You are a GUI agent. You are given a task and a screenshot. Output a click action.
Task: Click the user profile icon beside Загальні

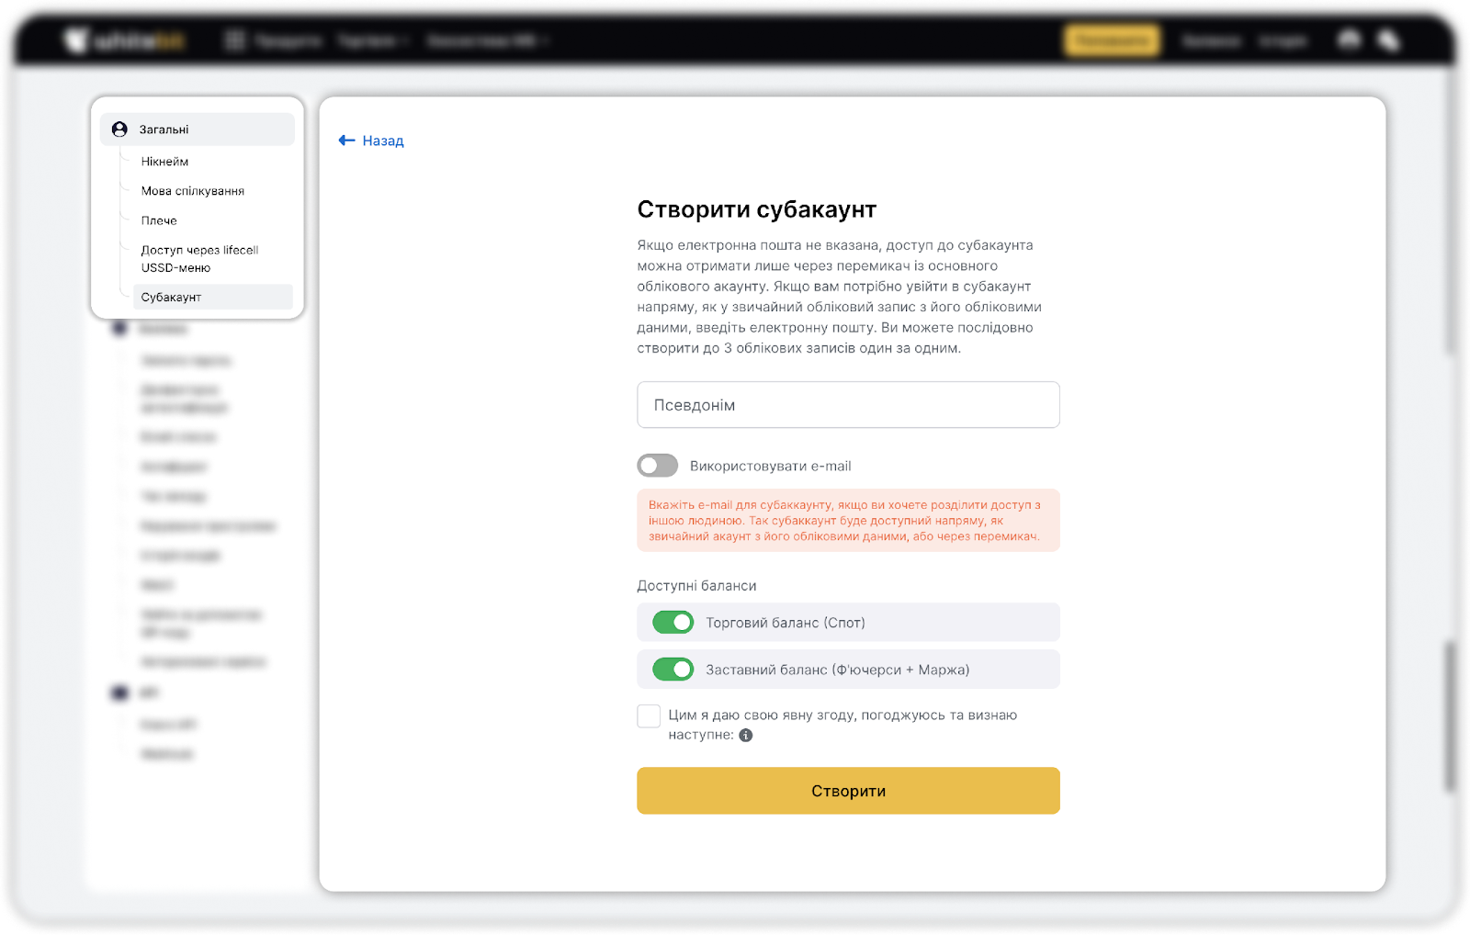pyautogui.click(x=119, y=130)
